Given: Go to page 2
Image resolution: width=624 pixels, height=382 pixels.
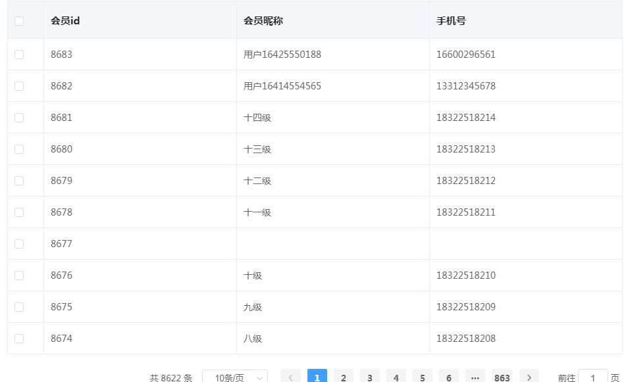Looking at the screenshot, I should coord(344,377).
